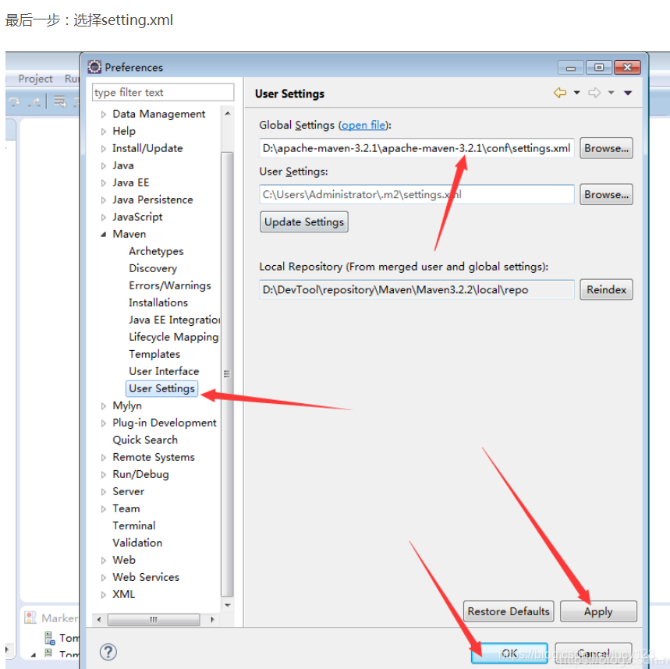Viewport: 670px width, 669px height.
Task: Expand the Java tree node
Action: pyautogui.click(x=103, y=165)
